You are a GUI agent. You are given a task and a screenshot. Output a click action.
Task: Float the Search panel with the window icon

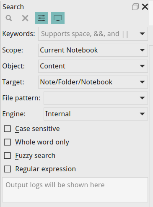(x=135, y=7)
